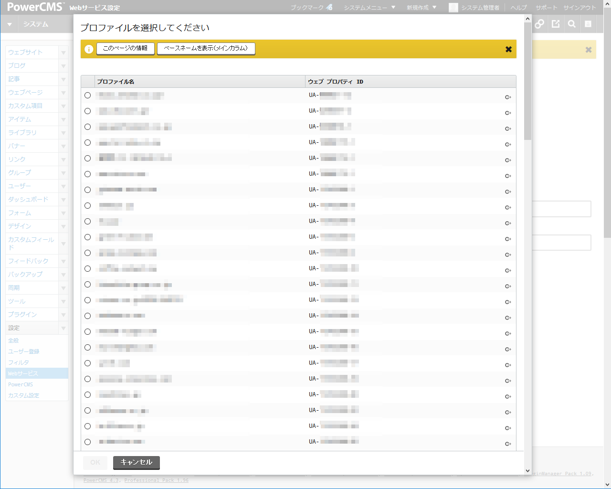Open PowerCMS settings link in sidebar
The width and height of the screenshot is (611, 489).
[x=21, y=384]
